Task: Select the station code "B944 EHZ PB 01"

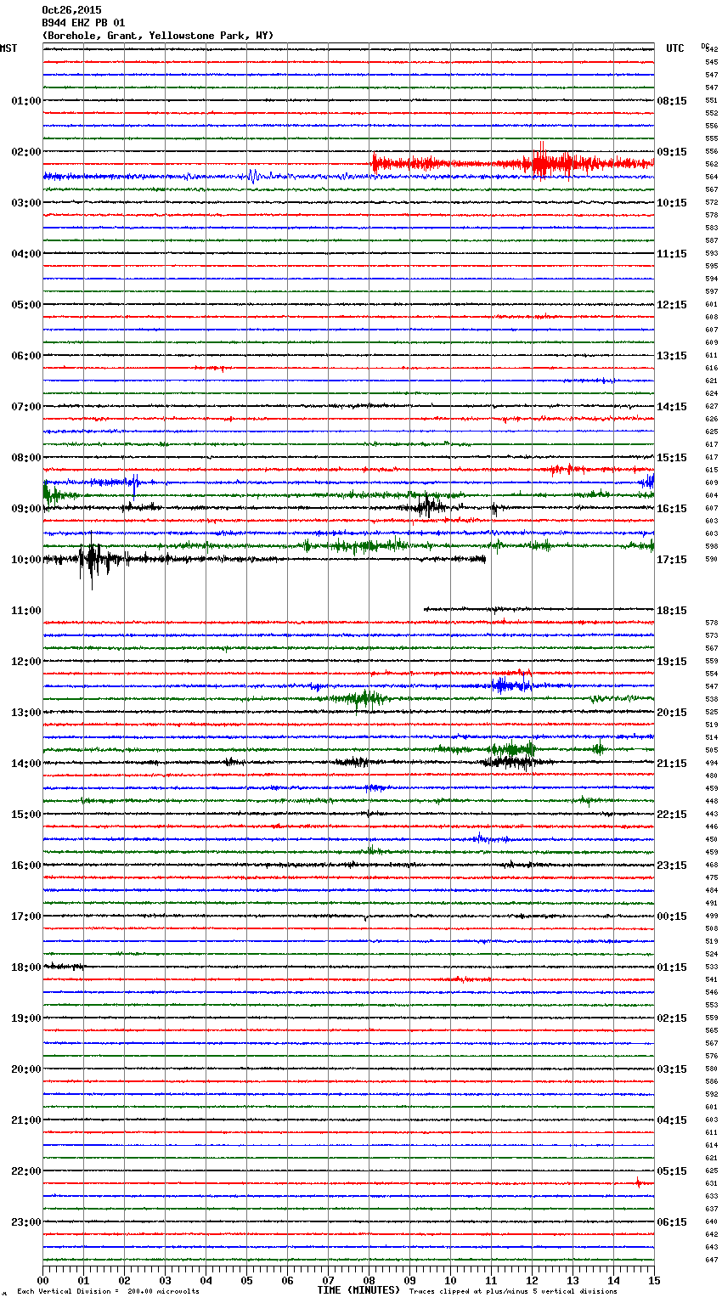Action: coord(83,23)
